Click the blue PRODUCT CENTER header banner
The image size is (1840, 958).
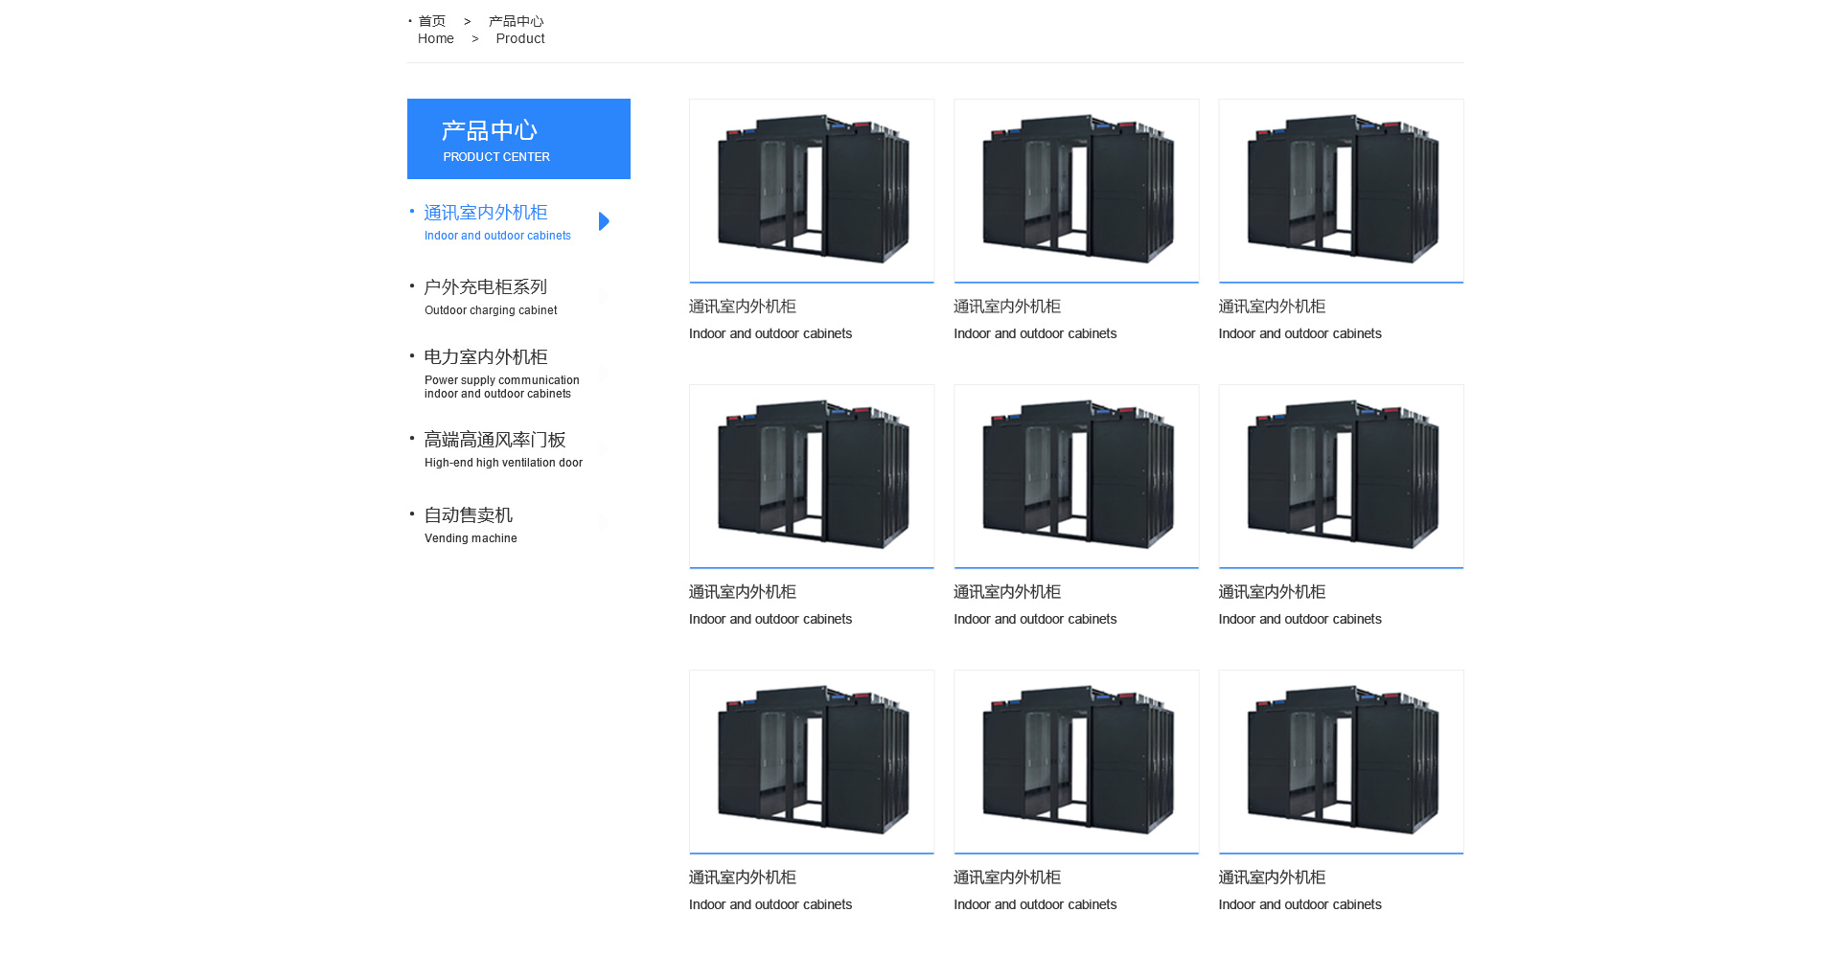click(x=518, y=139)
